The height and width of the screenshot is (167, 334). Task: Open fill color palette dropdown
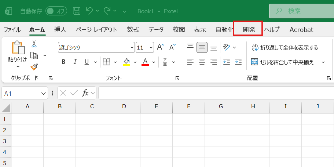coord(135,62)
